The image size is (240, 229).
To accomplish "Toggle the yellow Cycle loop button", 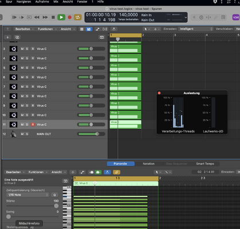I will click(77, 17).
